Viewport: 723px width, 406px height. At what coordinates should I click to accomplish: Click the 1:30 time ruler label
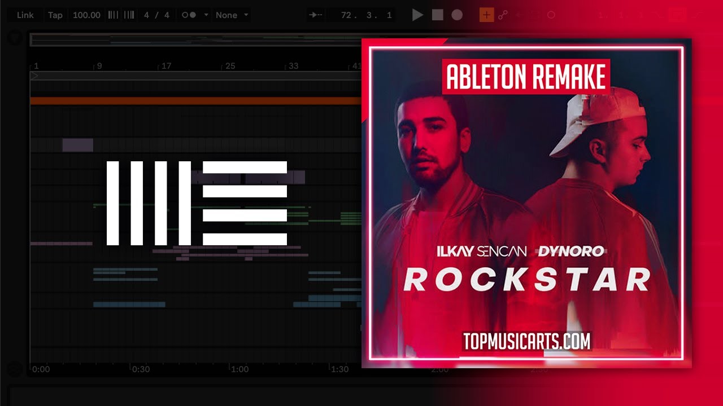(339, 369)
